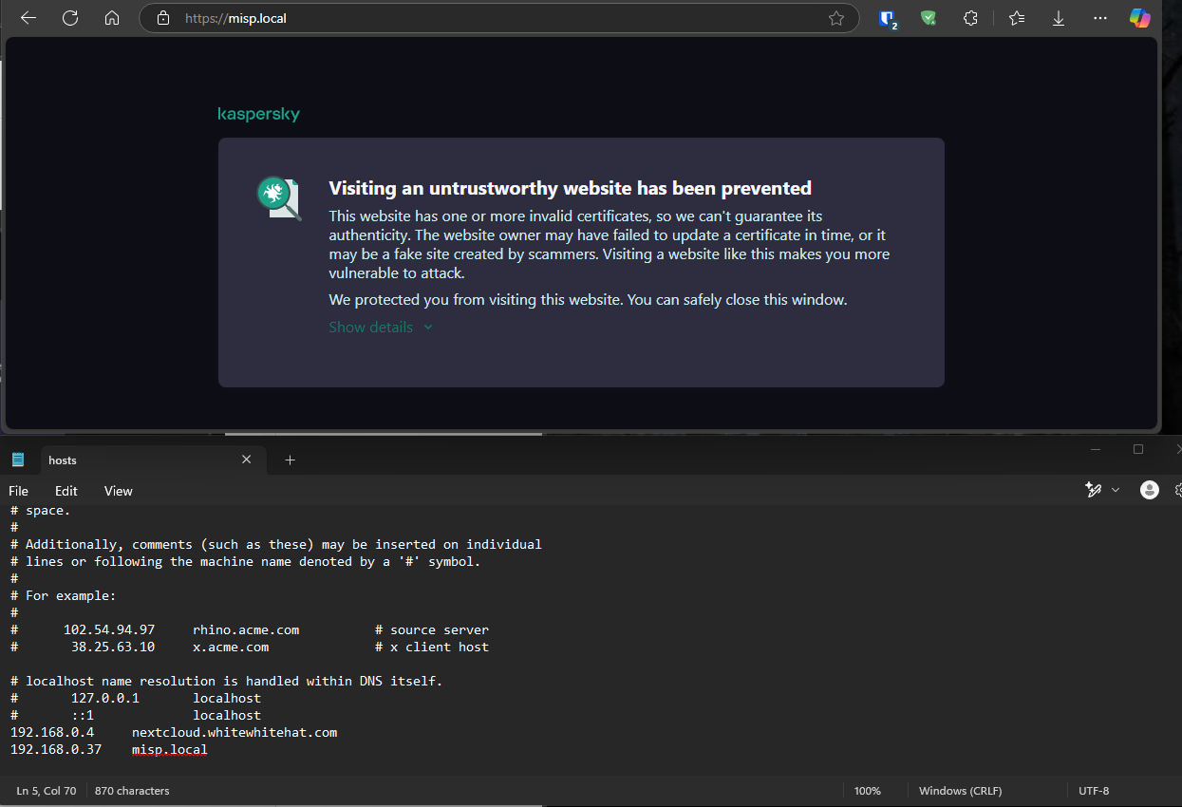1182x807 pixels.
Task: Open a new tab in Notepad
Action: 290,460
